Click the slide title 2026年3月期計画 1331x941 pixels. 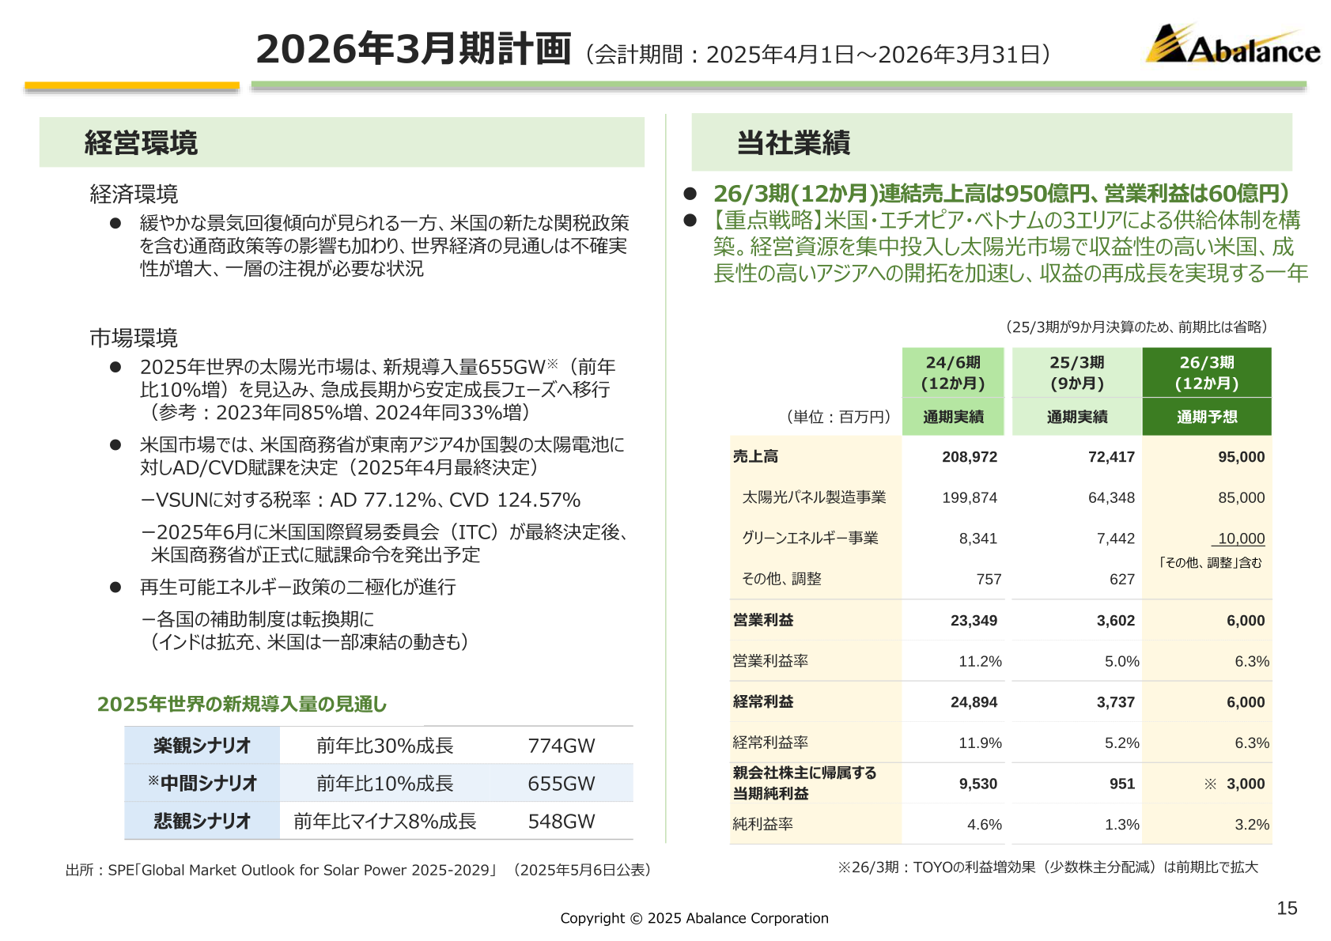pyautogui.click(x=413, y=49)
